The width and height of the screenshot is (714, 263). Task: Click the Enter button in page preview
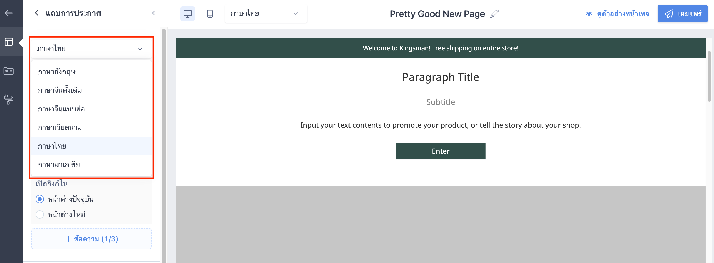(x=441, y=151)
